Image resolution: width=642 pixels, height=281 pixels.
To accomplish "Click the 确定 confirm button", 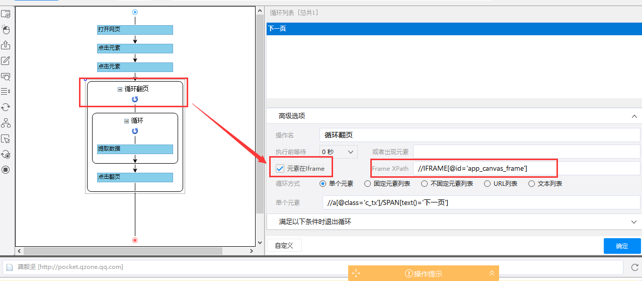I will (x=622, y=246).
